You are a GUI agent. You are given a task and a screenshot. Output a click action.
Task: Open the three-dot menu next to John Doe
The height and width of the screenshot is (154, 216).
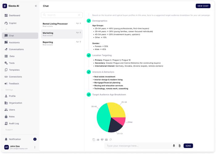(35, 147)
